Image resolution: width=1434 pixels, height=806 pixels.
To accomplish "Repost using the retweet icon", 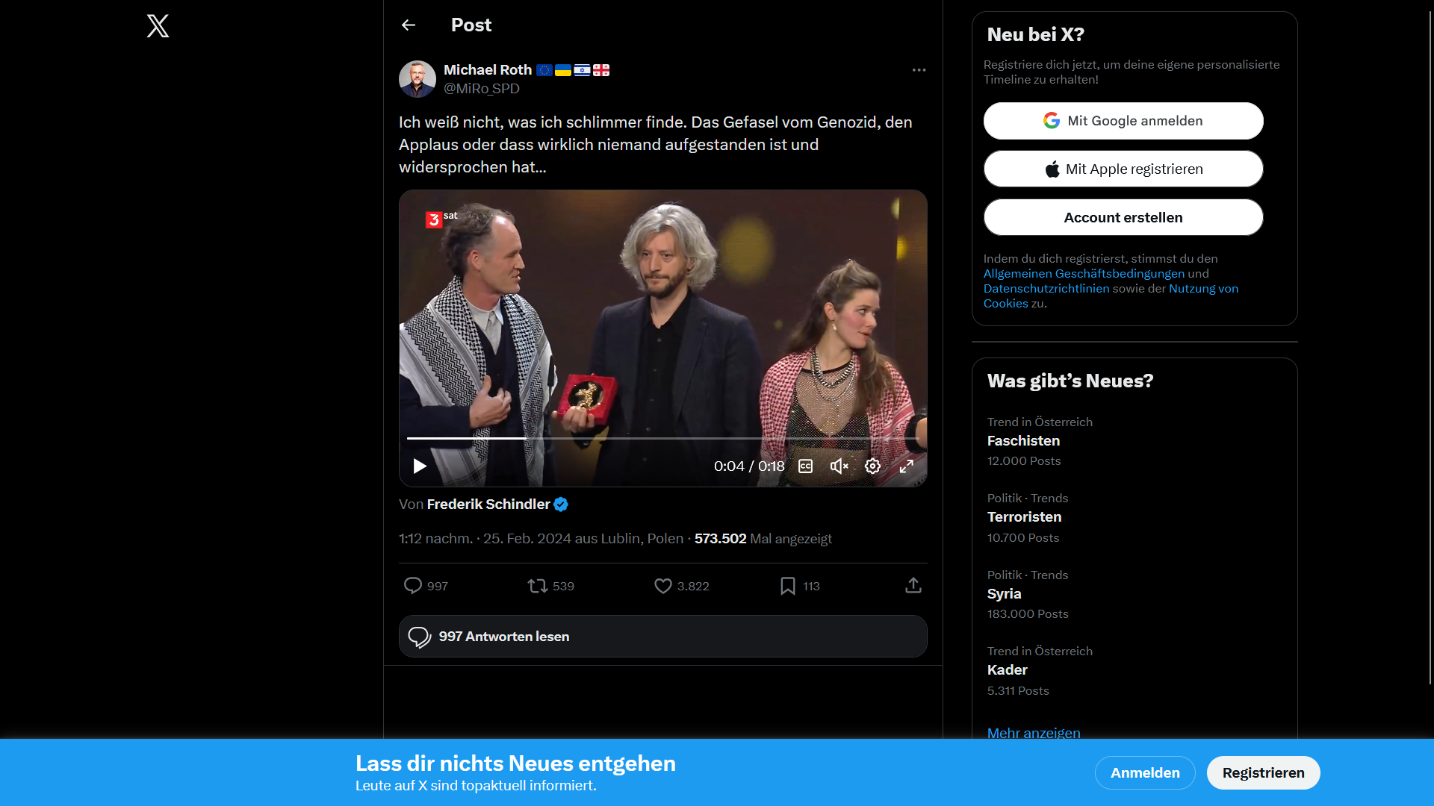I will click(x=538, y=586).
